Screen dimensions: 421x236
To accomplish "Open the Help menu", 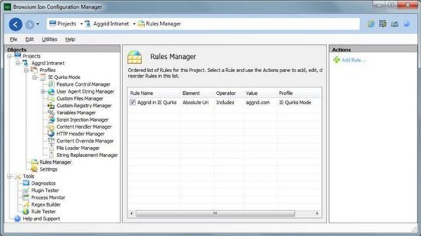I will tap(70, 39).
